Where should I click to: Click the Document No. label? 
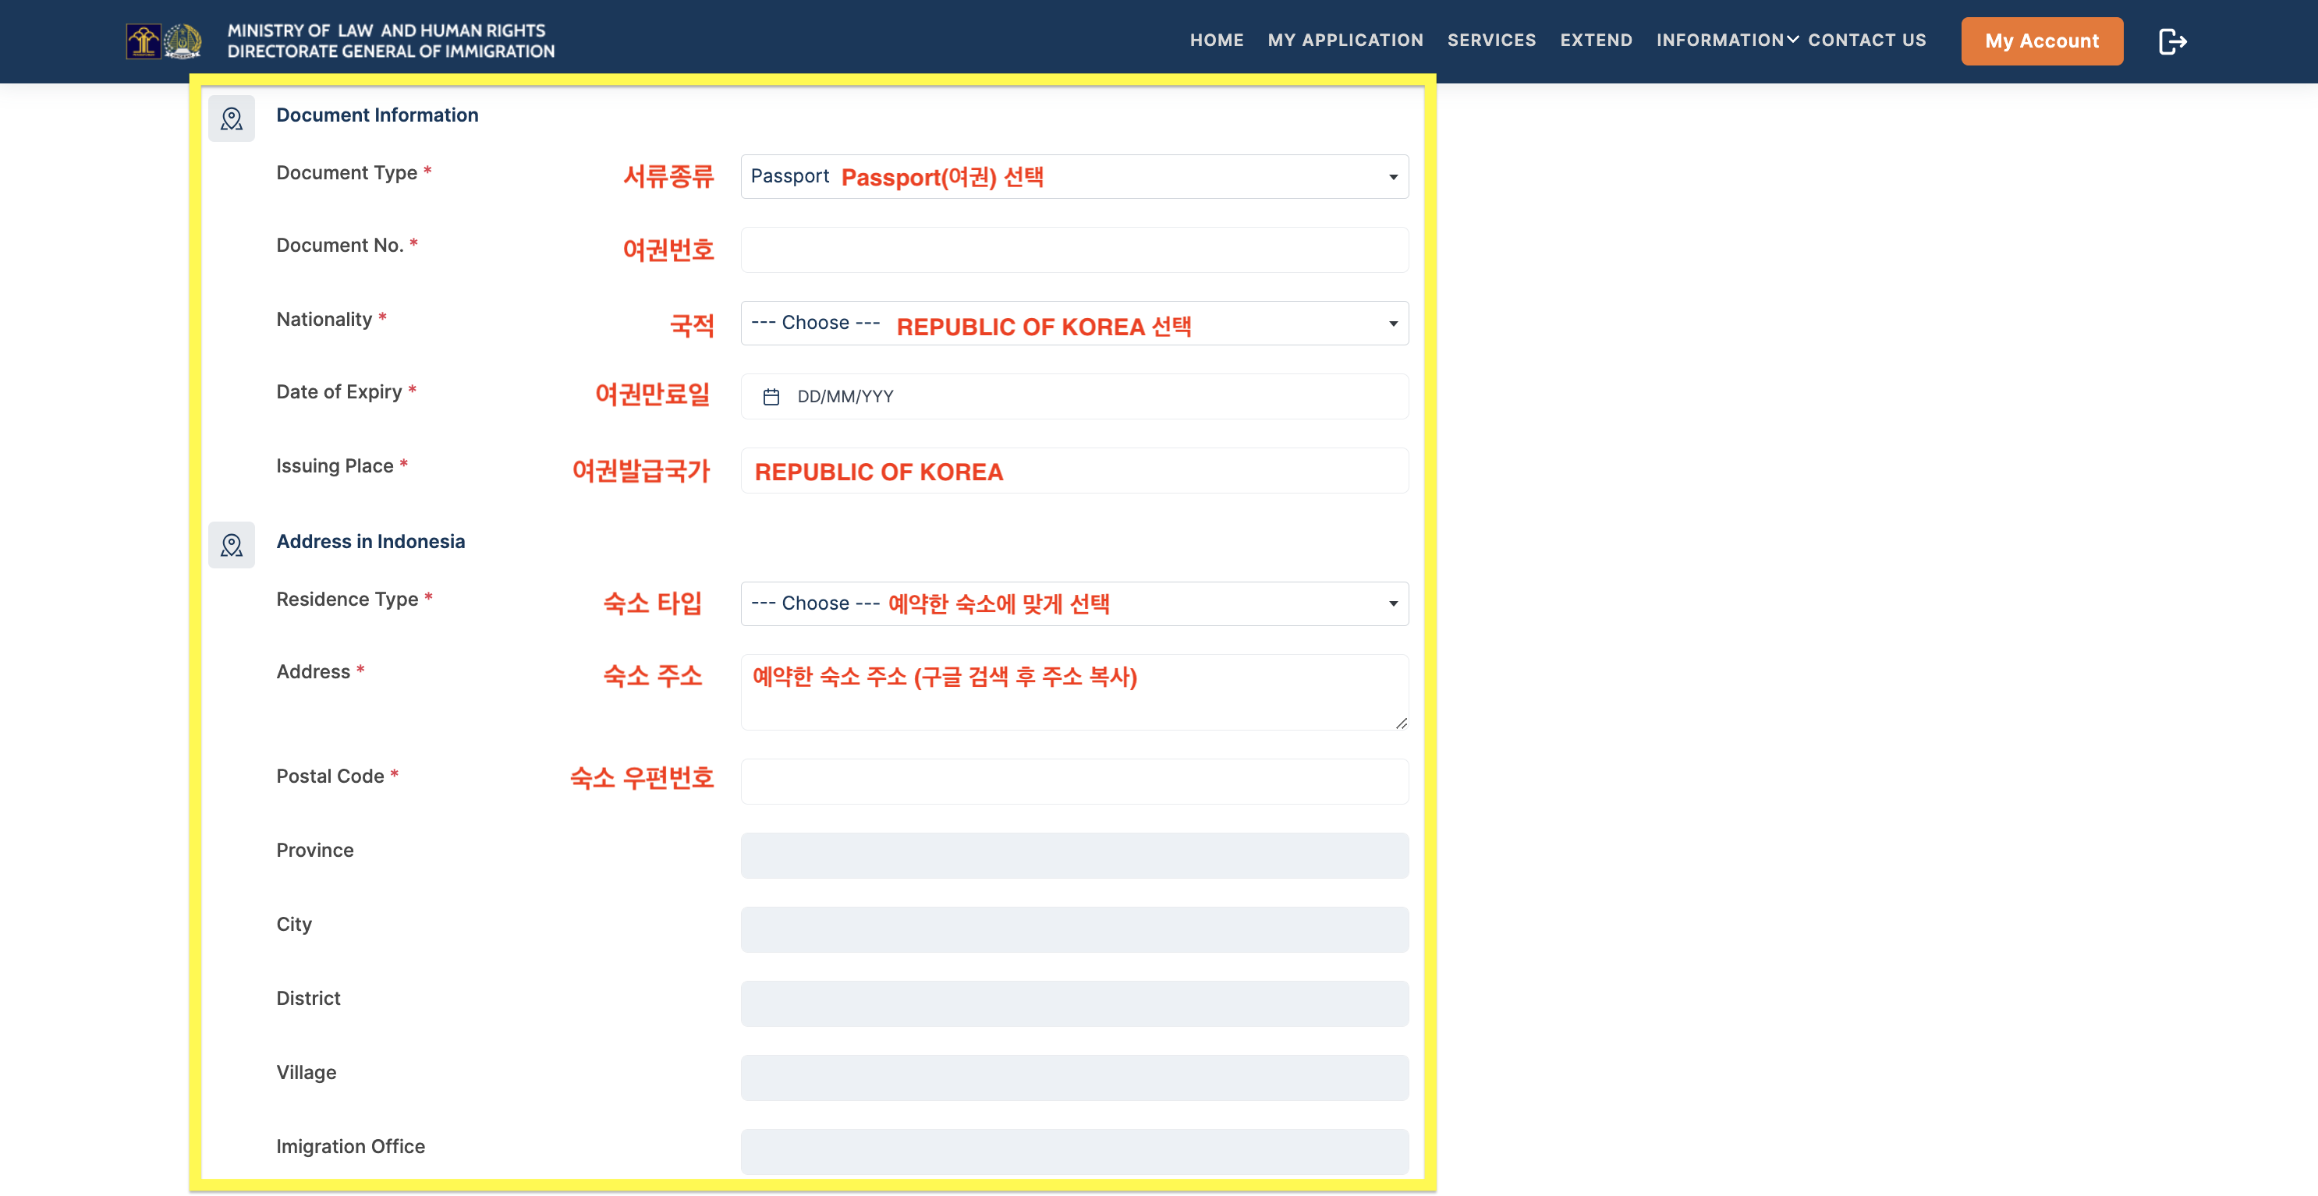coord(340,246)
